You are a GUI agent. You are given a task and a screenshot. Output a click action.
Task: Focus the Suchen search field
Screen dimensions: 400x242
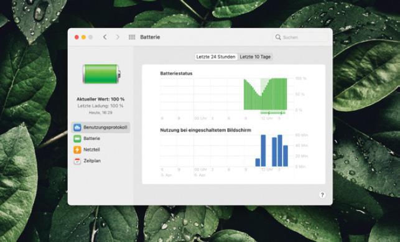point(300,37)
